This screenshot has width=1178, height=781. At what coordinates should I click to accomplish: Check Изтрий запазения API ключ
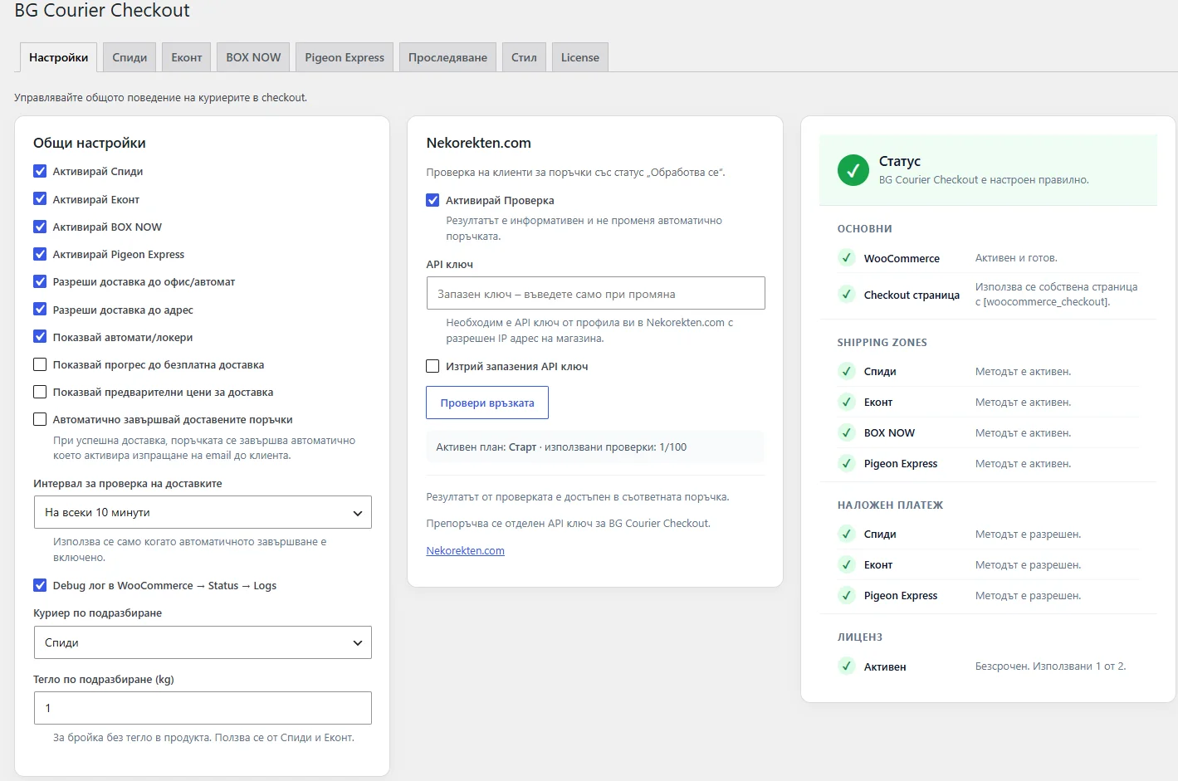(x=433, y=366)
